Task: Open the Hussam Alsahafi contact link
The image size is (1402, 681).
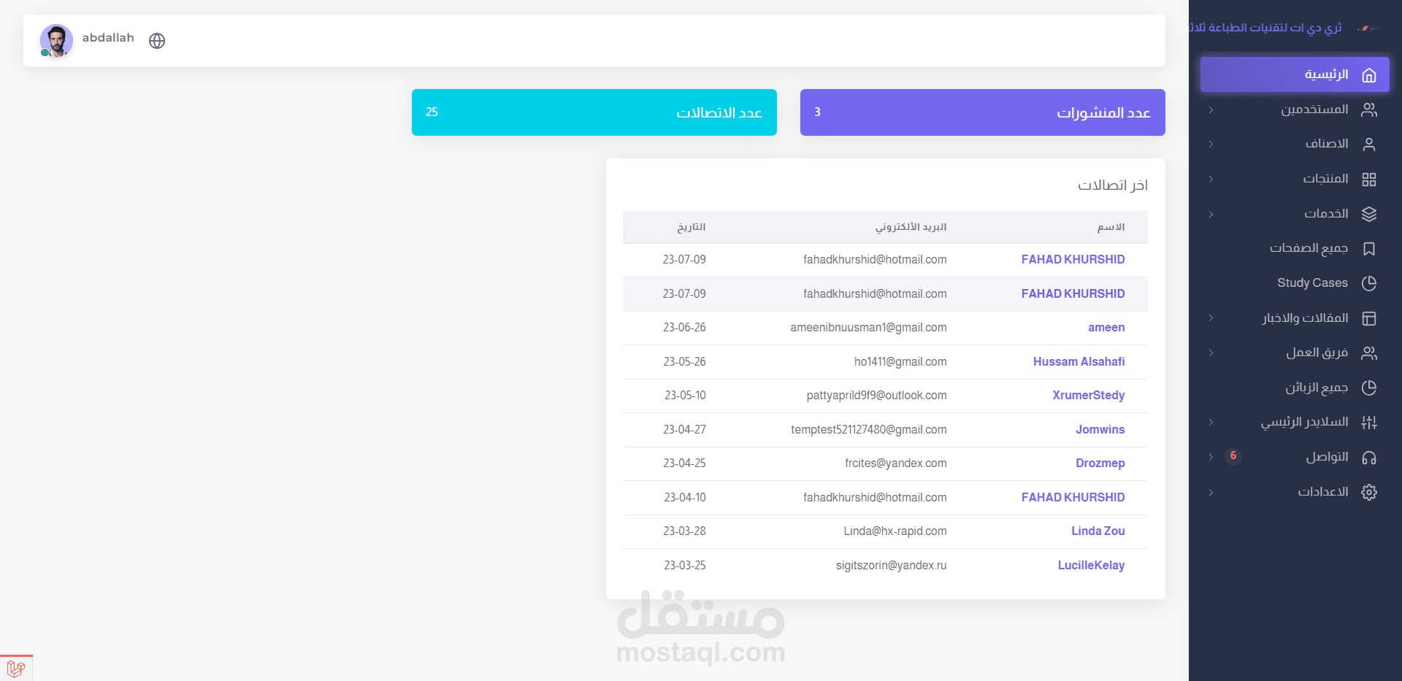Action: pos(1079,361)
